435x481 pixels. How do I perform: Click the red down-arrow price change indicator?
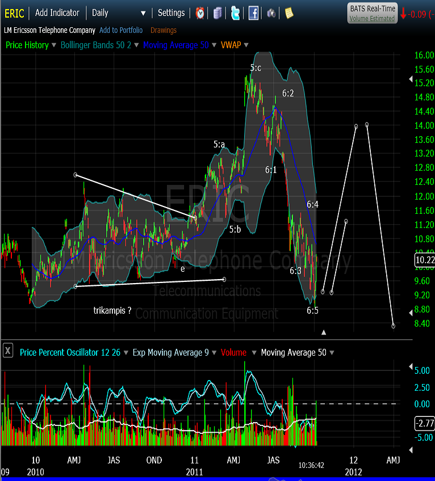pos(403,14)
